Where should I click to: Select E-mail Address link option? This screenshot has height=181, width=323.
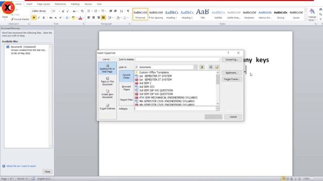[107, 107]
